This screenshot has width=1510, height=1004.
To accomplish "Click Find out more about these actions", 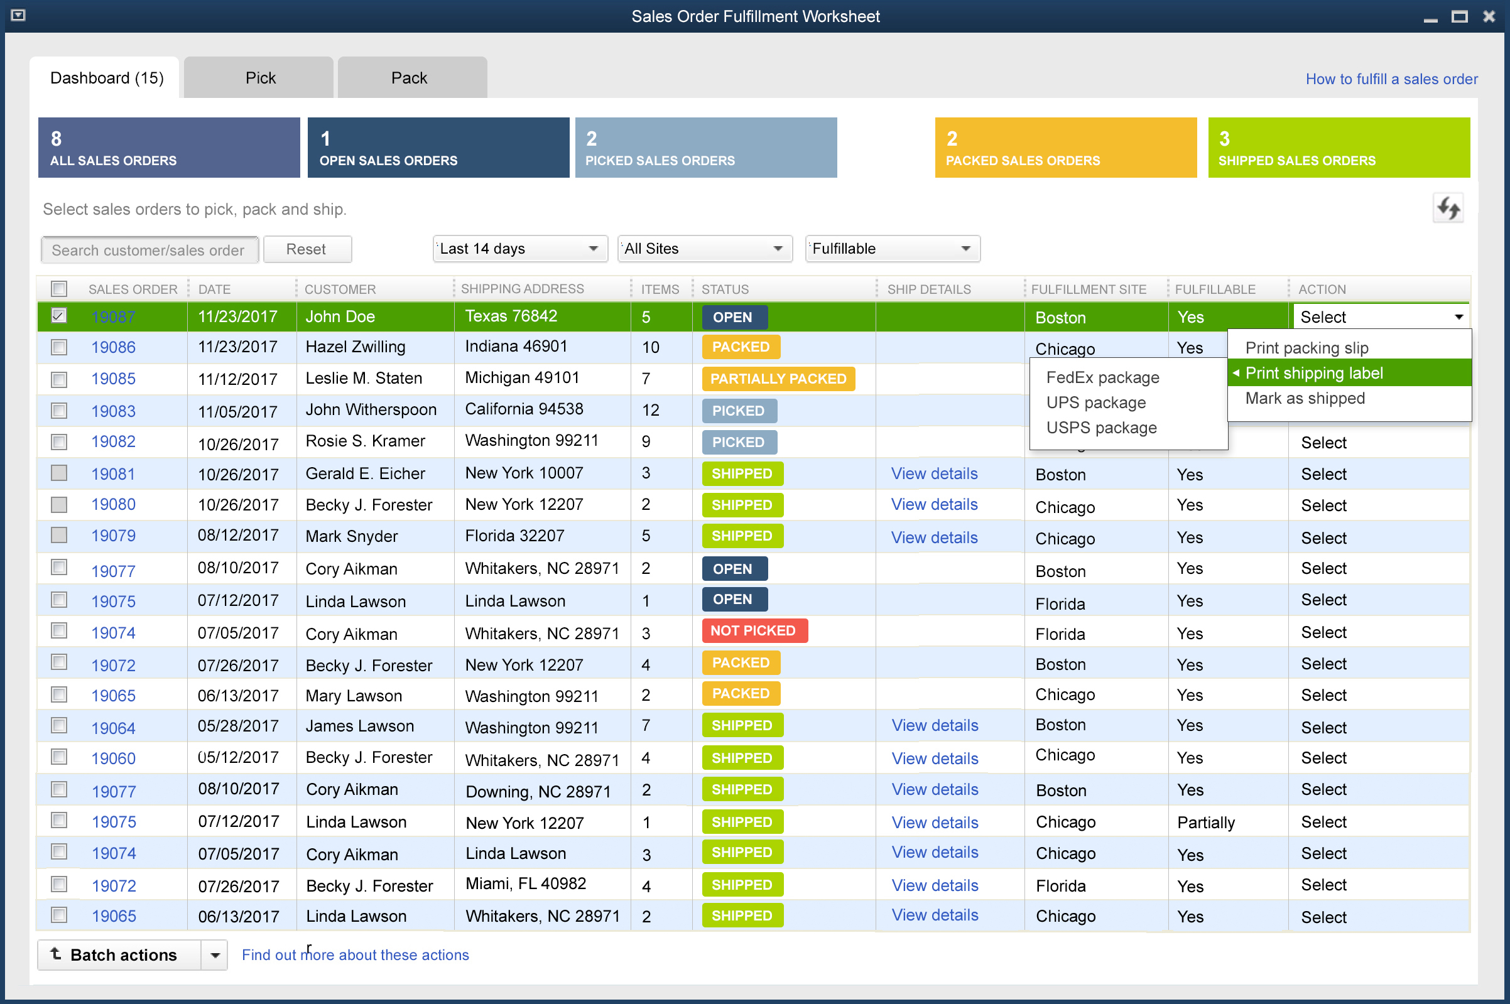I will (x=356, y=954).
